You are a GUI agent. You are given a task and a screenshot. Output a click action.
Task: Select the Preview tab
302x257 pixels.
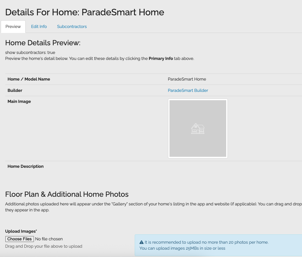(13, 27)
